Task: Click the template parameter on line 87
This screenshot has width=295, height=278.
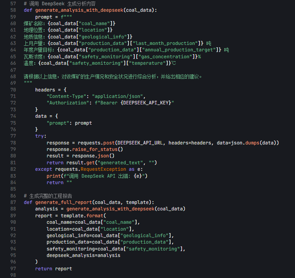Action: click(x=137, y=202)
